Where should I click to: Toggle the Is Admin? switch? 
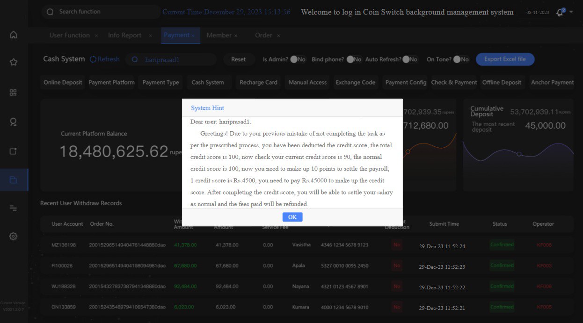coord(298,59)
